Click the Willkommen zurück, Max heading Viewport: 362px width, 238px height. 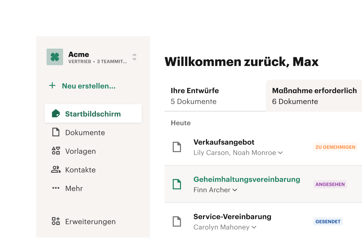click(242, 62)
